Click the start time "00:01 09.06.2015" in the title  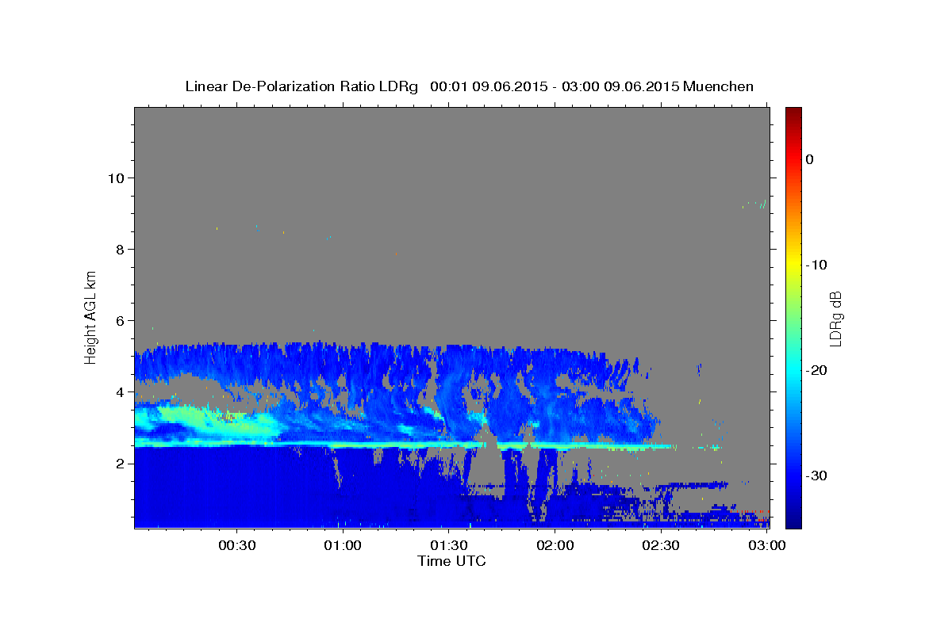point(489,86)
